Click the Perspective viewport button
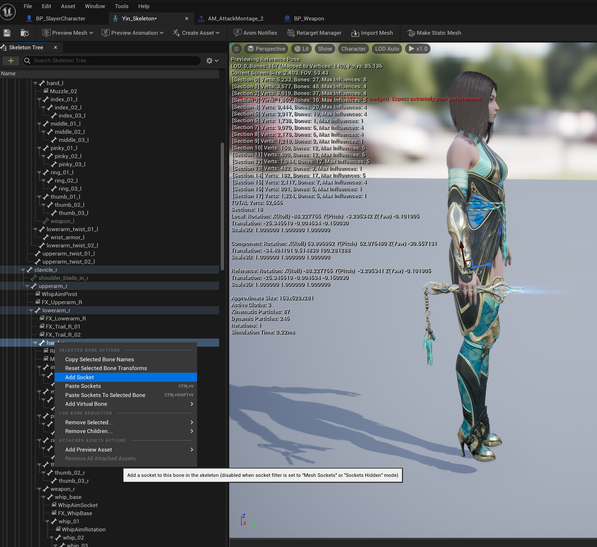The height and width of the screenshot is (547, 597). click(x=266, y=49)
